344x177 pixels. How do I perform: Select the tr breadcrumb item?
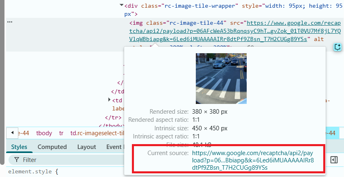coord(61,133)
